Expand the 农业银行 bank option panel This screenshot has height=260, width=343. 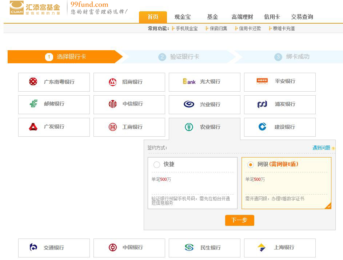204,127
